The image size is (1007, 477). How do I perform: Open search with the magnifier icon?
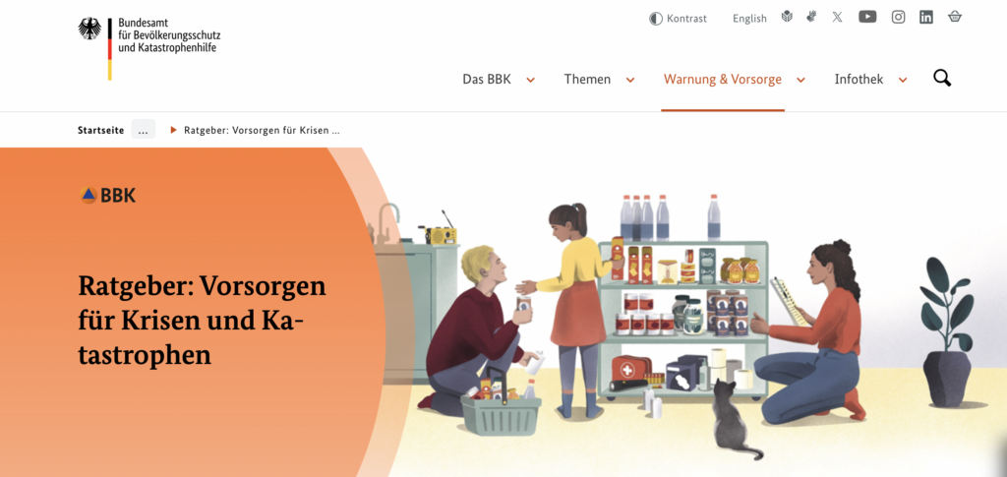pos(942,79)
